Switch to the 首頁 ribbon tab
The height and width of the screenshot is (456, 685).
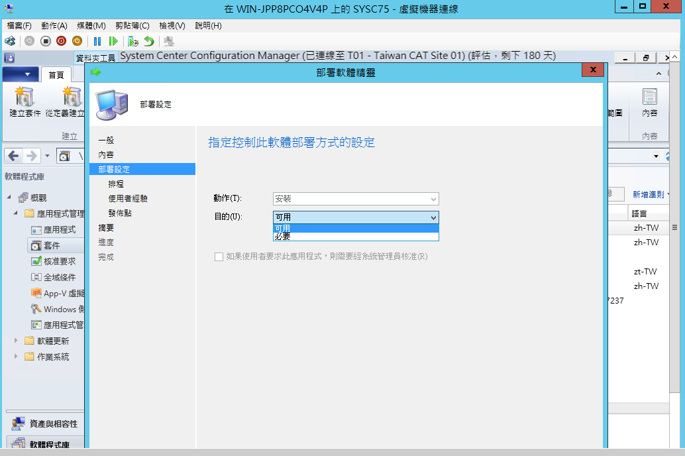pos(56,75)
